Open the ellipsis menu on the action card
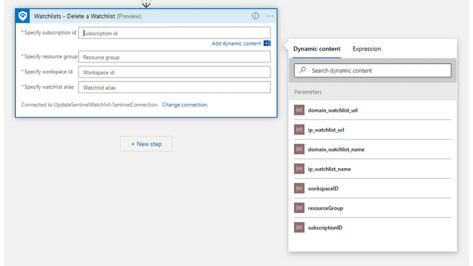This screenshot has width=473, height=266. coord(269,16)
